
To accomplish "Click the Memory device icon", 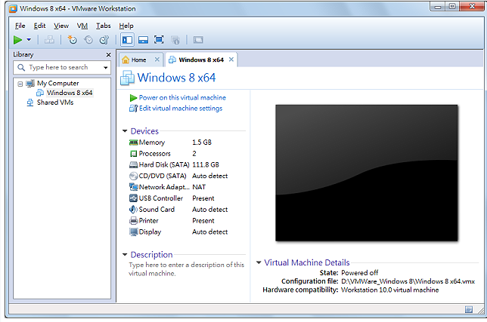I will point(134,143).
